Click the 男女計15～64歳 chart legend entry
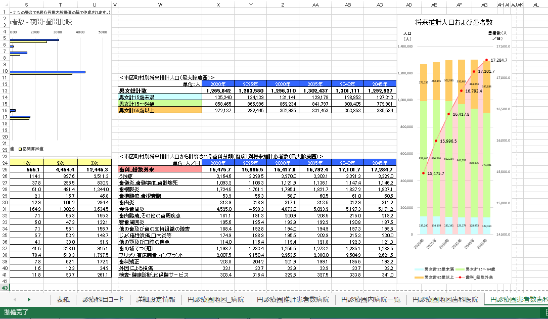The height and width of the screenshot is (319, 548). point(476,269)
